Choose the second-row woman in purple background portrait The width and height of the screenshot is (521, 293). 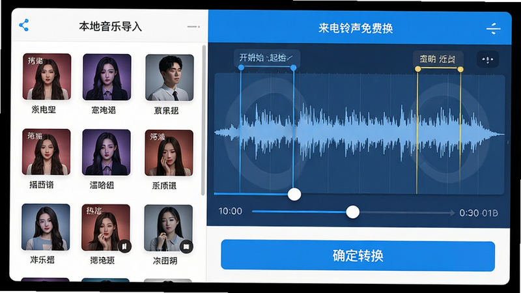tap(106, 152)
